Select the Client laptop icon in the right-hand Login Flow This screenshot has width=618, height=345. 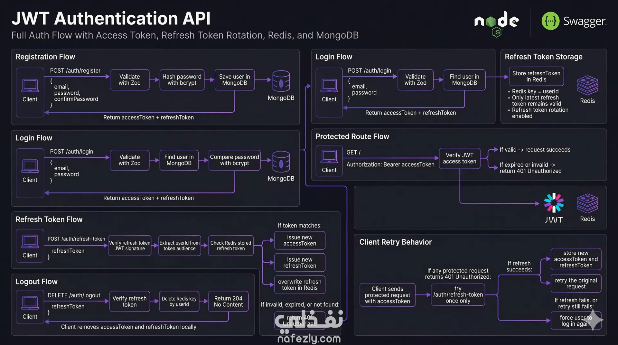pyautogui.click(x=329, y=86)
